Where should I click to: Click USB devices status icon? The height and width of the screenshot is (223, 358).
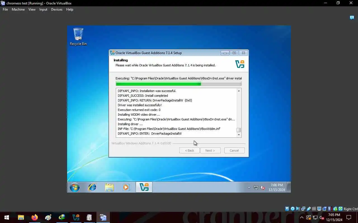tap(309, 209)
